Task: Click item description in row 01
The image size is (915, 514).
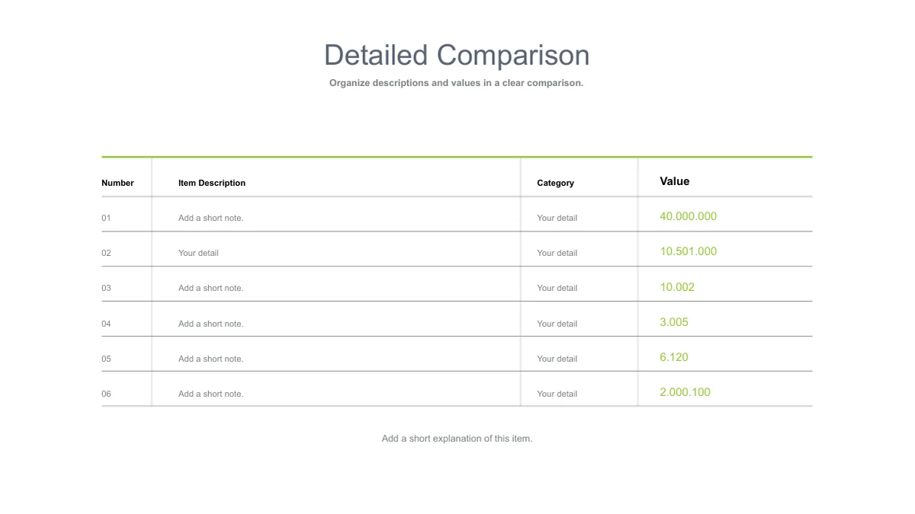Action: tap(211, 218)
